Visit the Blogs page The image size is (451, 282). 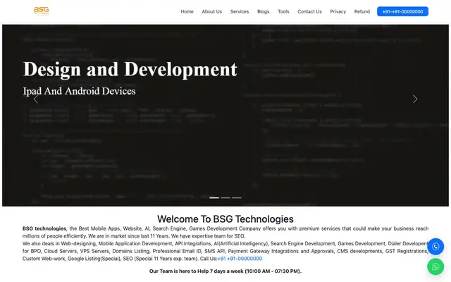point(263,11)
